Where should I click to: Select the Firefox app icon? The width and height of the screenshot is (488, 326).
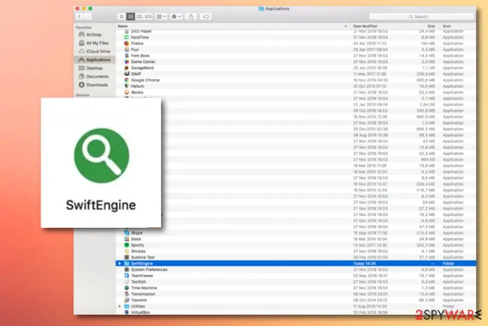[x=127, y=43]
